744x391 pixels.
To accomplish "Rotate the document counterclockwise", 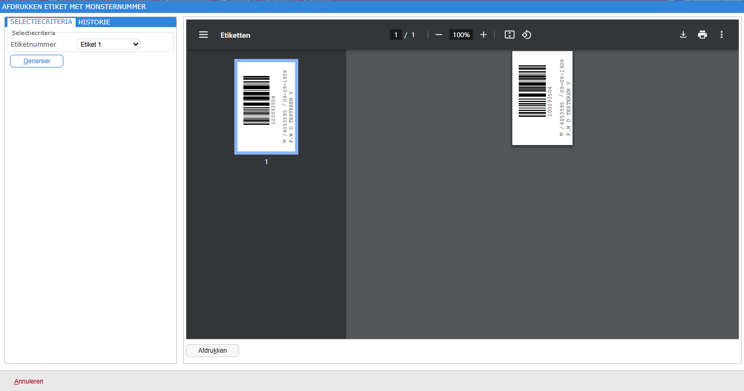I will (x=527, y=35).
